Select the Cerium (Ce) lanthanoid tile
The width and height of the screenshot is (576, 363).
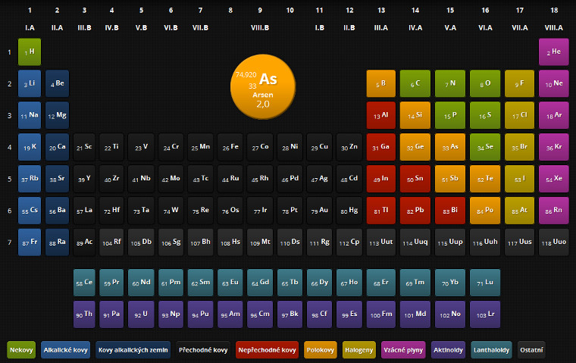pos(85,282)
